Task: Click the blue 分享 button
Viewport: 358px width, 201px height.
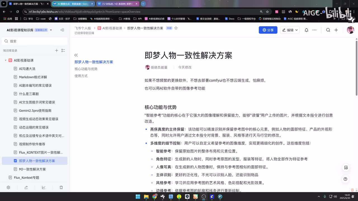Action: (x=268, y=30)
